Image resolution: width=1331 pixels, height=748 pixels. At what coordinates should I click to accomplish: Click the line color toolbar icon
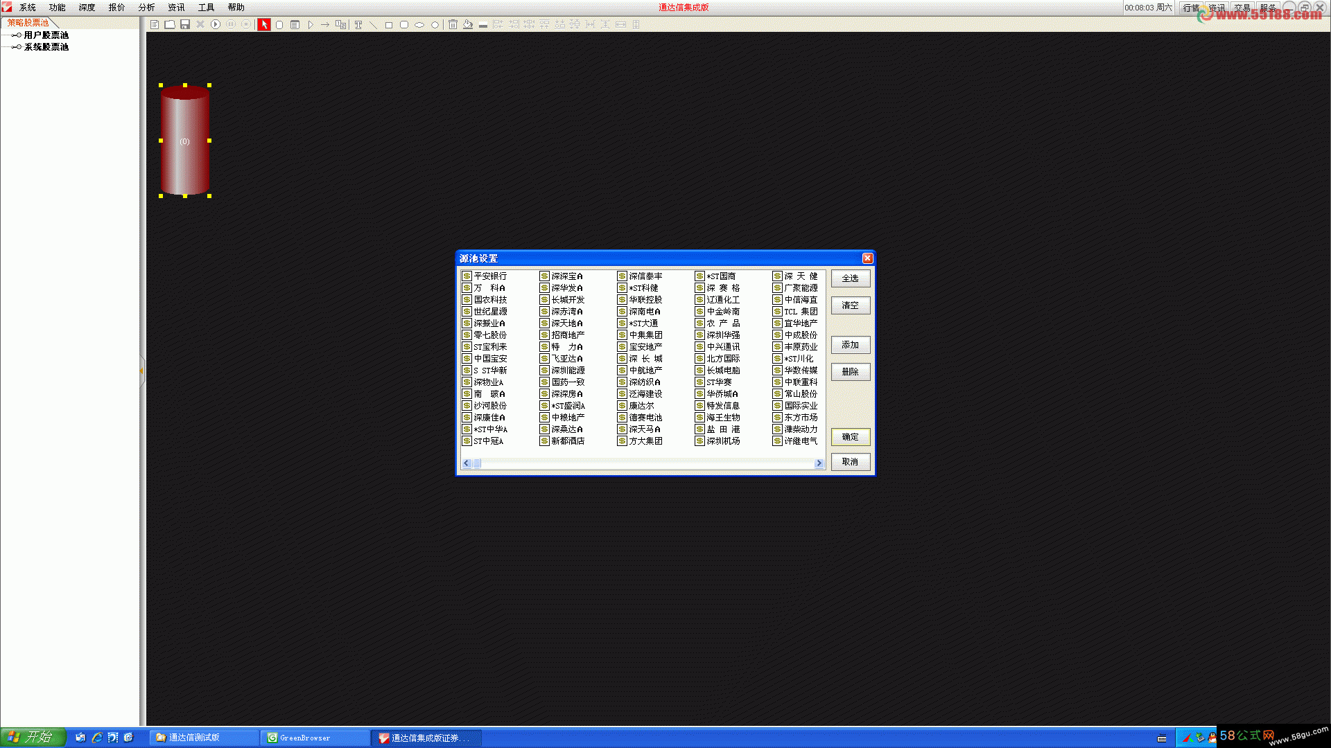[x=483, y=24]
